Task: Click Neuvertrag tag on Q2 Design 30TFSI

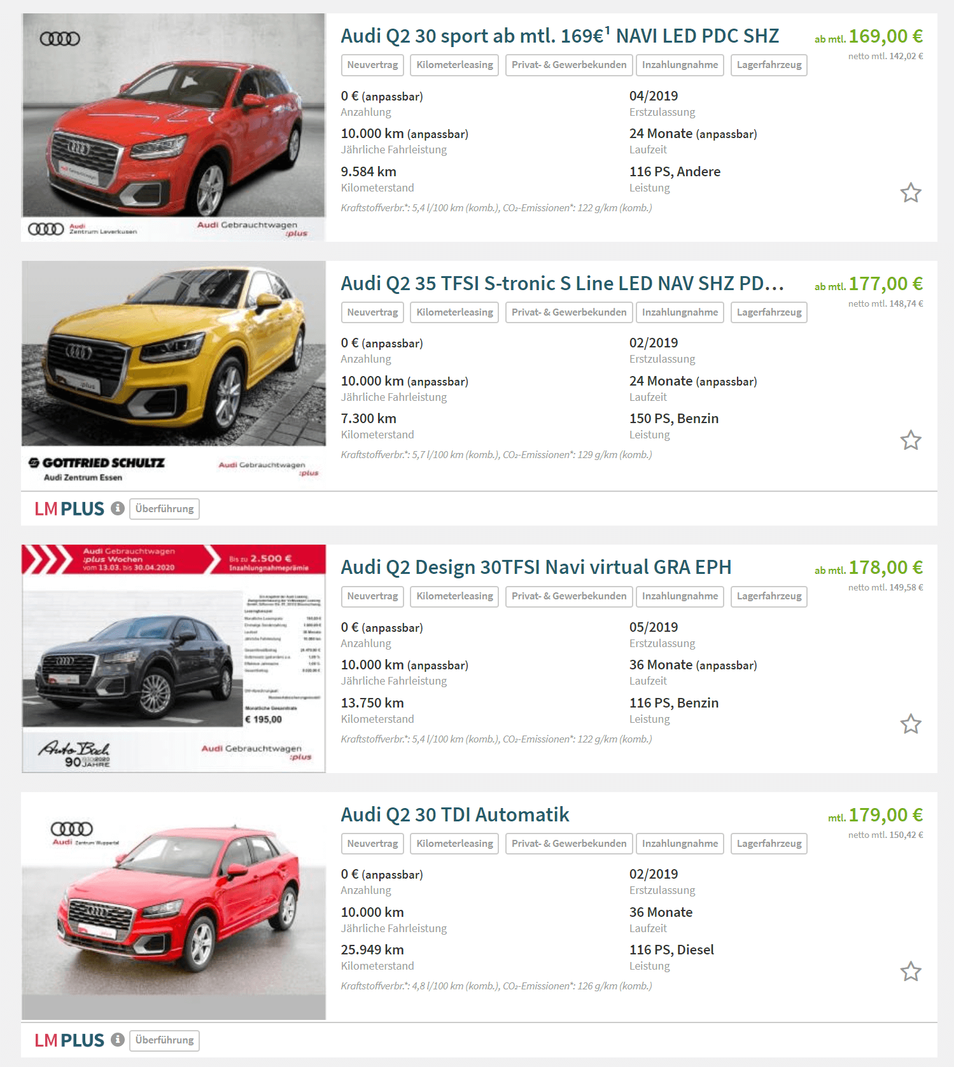Action: [372, 596]
